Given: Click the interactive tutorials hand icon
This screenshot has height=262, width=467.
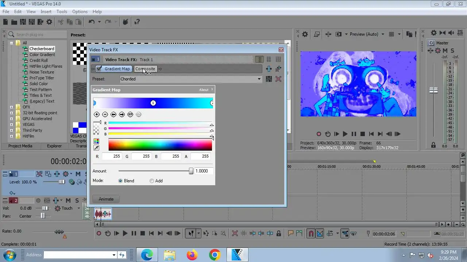Looking at the screenshot, I should (x=125, y=22).
